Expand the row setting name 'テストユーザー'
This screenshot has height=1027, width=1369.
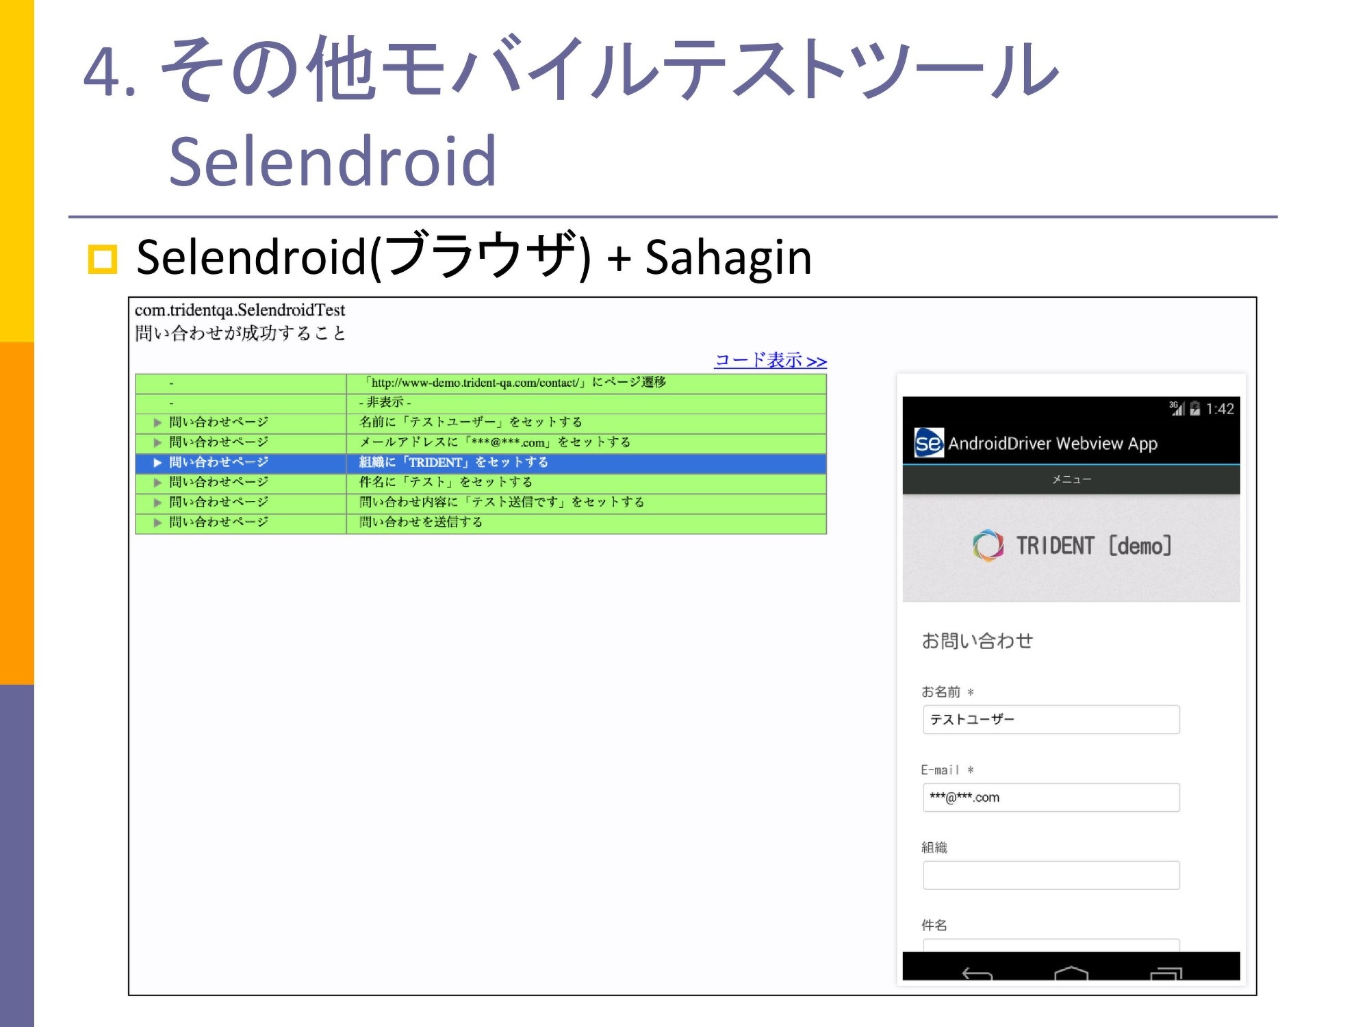point(157,422)
